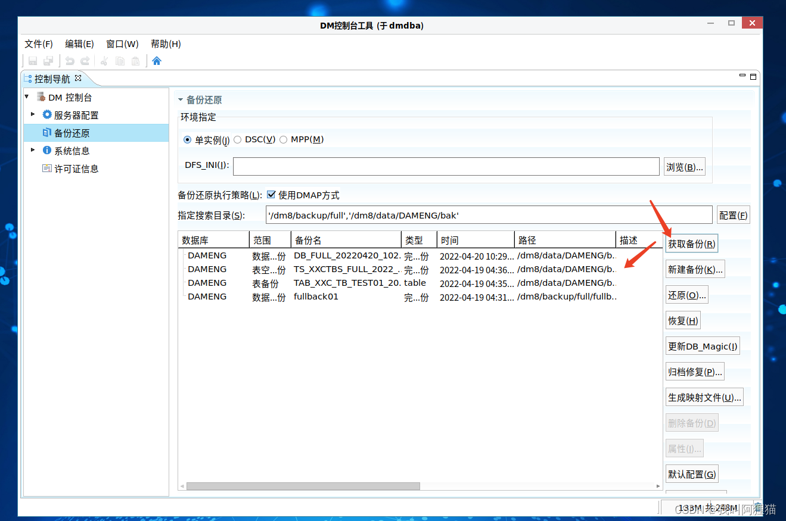The height and width of the screenshot is (521, 786).
Task: Click the 生成映射文件(U)... button
Action: [x=704, y=398]
